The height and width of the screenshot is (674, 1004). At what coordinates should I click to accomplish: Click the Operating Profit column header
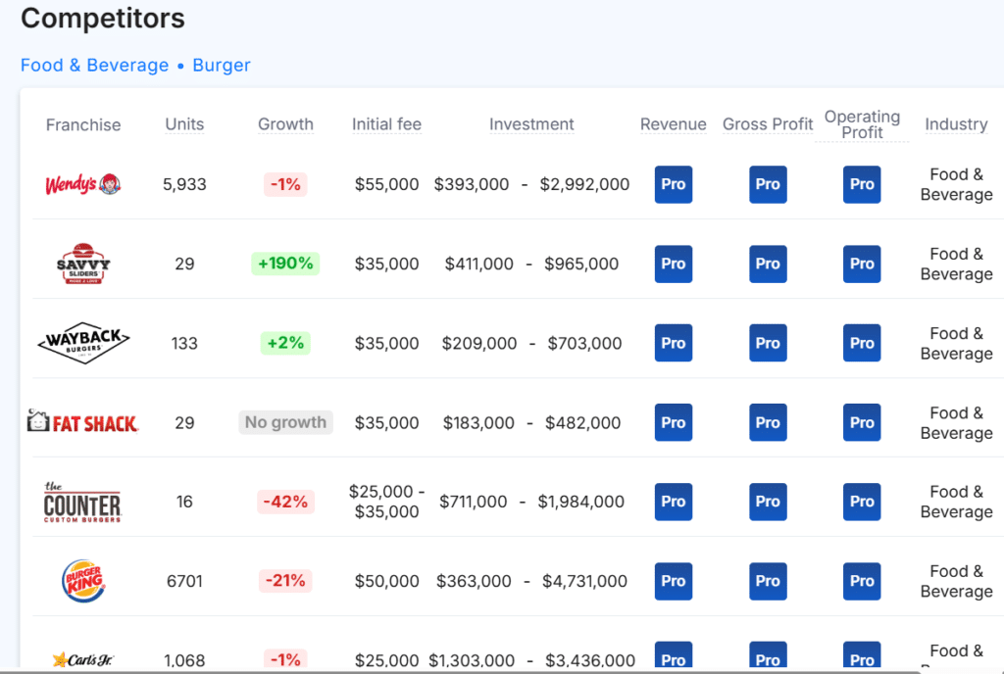click(x=862, y=124)
